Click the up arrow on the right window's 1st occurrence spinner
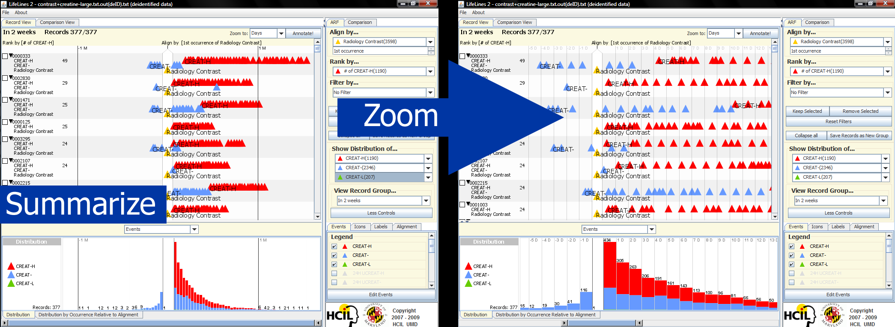This screenshot has height=327, width=895. coord(888,49)
